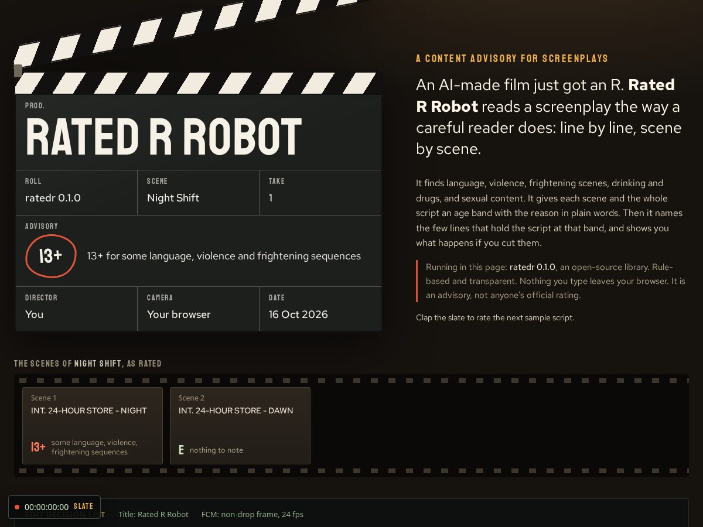Click 'Title: Rated R Robot' in edit decision list
The image size is (703, 527).
(x=153, y=514)
